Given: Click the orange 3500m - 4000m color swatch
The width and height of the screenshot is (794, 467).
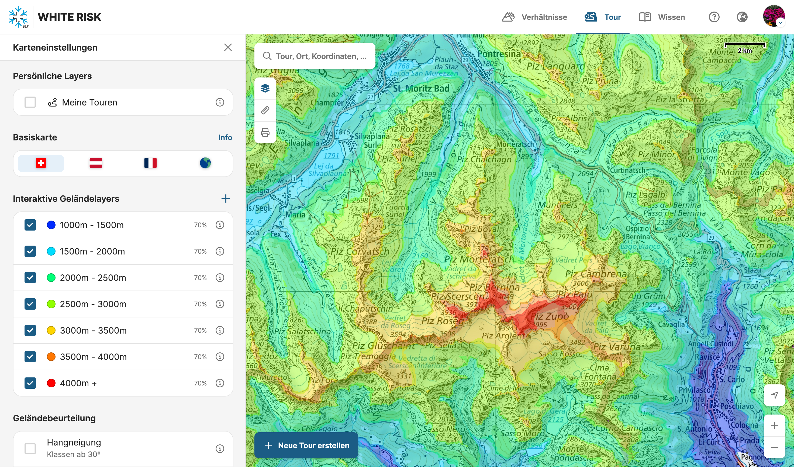Looking at the screenshot, I should coord(51,356).
